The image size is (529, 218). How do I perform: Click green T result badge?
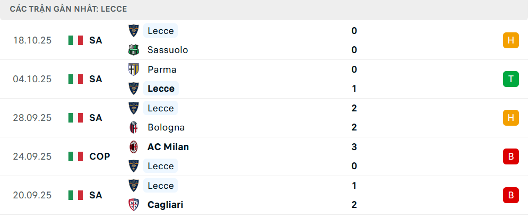[510, 79]
